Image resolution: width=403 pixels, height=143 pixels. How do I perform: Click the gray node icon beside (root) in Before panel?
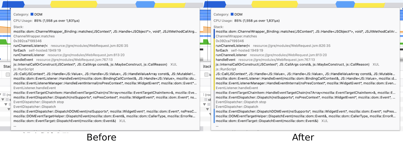pos(4,95)
